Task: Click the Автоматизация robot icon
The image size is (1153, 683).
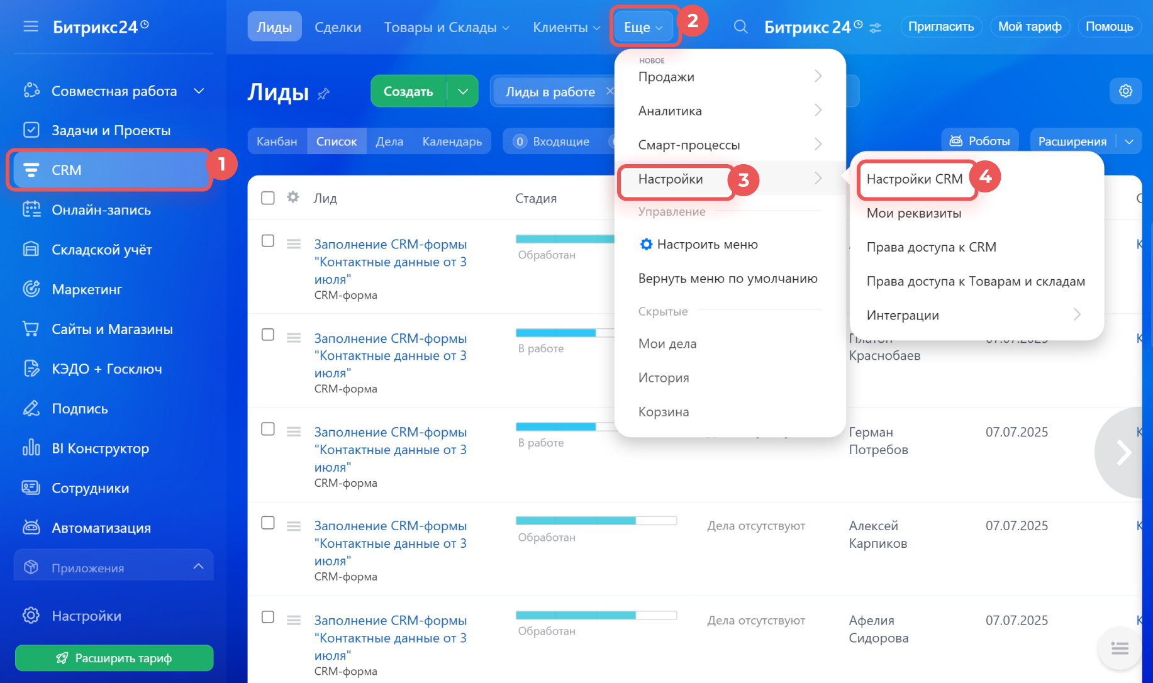Action: click(x=31, y=527)
